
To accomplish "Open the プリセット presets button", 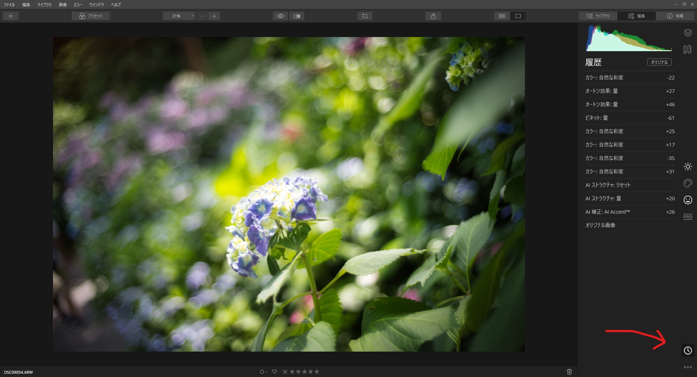I will pyautogui.click(x=91, y=16).
